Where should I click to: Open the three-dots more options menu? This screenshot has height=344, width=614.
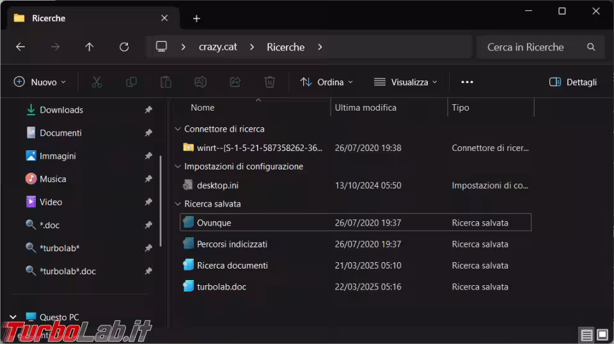pos(467,82)
